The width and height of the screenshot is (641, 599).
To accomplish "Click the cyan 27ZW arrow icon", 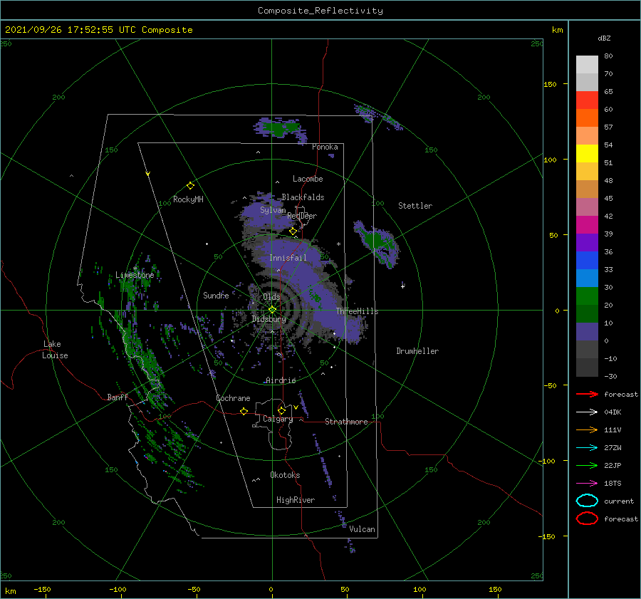I will (587, 448).
